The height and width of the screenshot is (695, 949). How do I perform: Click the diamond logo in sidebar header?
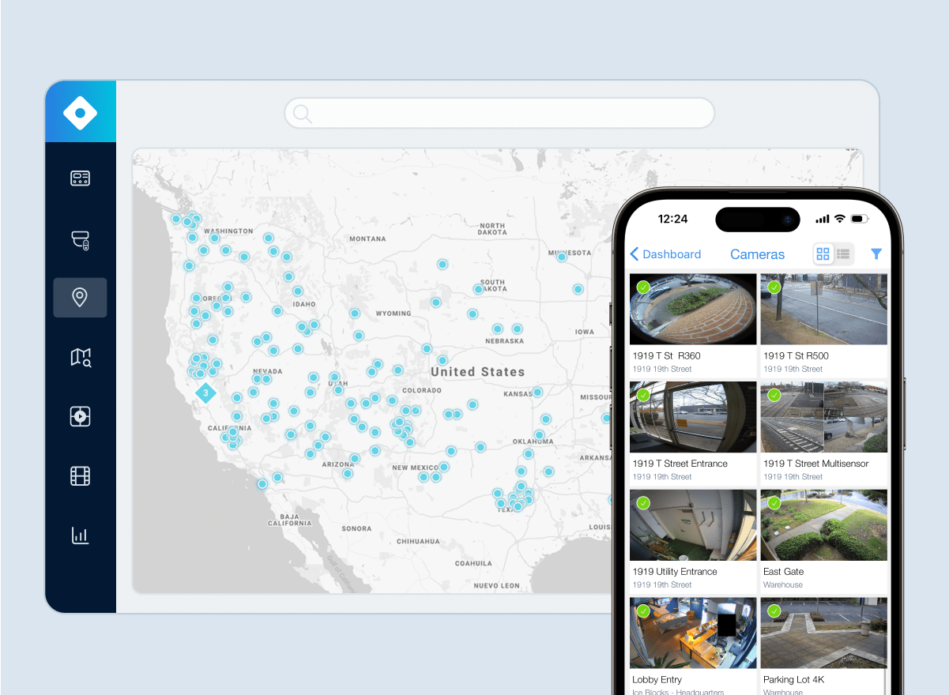click(x=80, y=113)
